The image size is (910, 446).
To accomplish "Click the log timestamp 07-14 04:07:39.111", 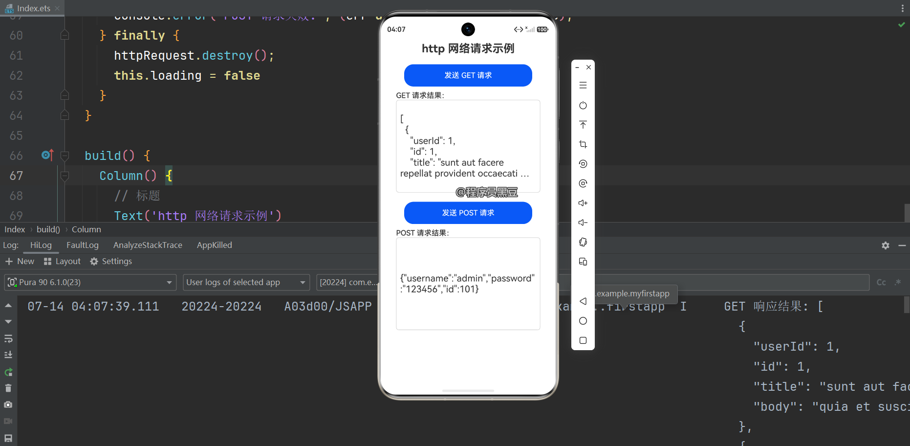I will click(x=93, y=306).
